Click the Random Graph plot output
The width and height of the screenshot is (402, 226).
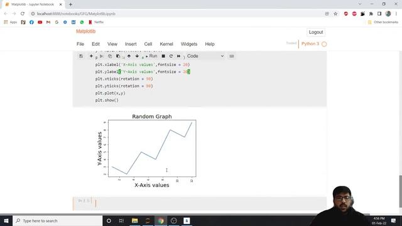coord(146,151)
